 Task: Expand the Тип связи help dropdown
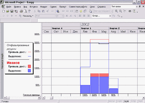pyautogui.click(x=137, y=7)
